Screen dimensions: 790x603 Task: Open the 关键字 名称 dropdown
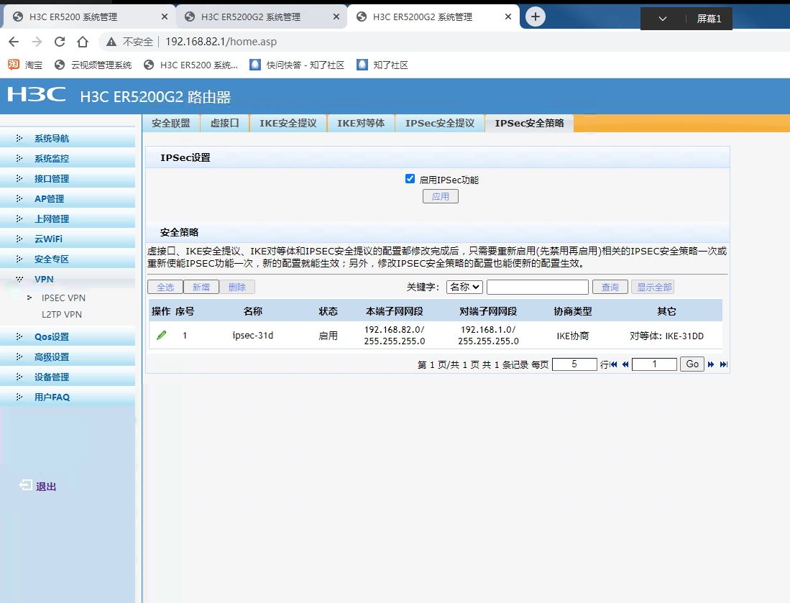[x=464, y=287]
